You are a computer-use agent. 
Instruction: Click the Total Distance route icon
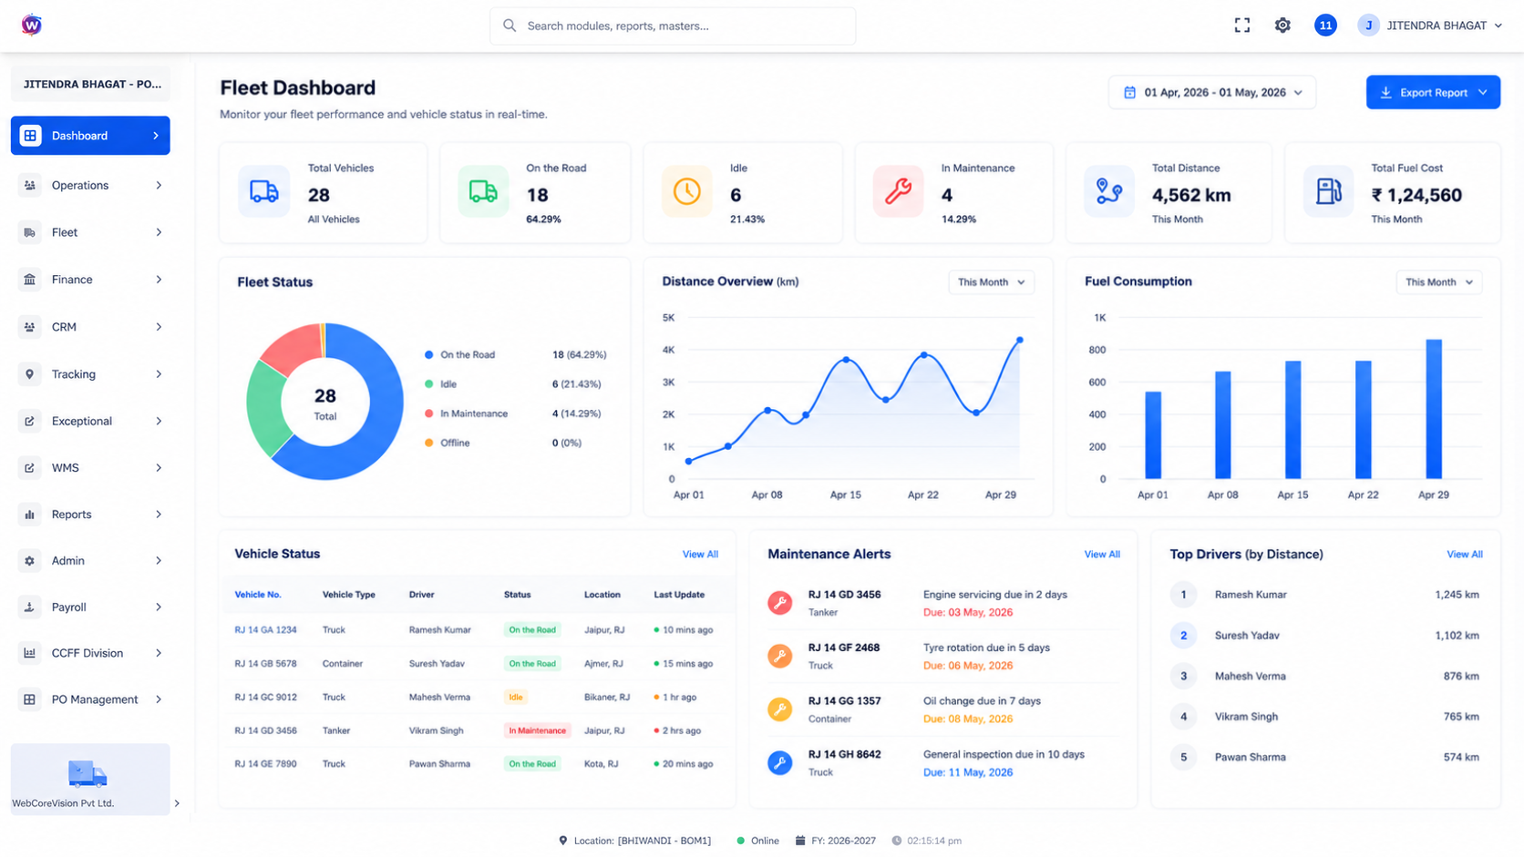(1109, 191)
